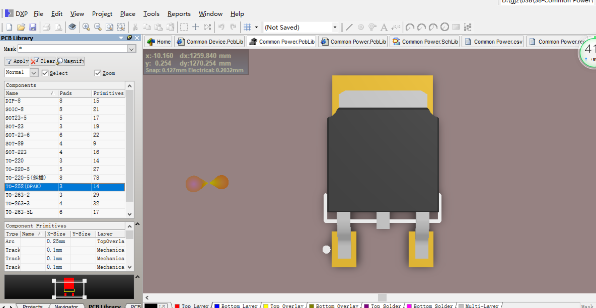The height and width of the screenshot is (308, 596).
Task: Collapse the preview pane arrow
Action: coord(137,277)
